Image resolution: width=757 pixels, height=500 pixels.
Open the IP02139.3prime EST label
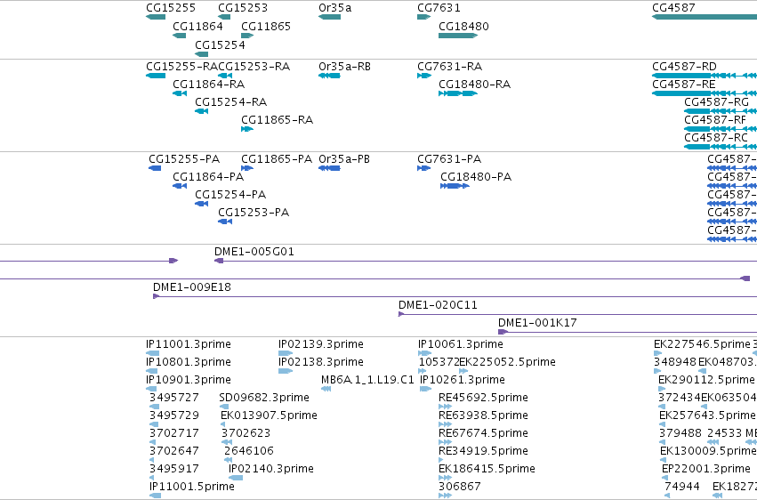click(321, 344)
